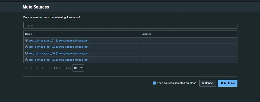Click 'Do you want to mute' prompt text
Image resolution: width=260 pixels, height=102 pixels.
pos(52,17)
